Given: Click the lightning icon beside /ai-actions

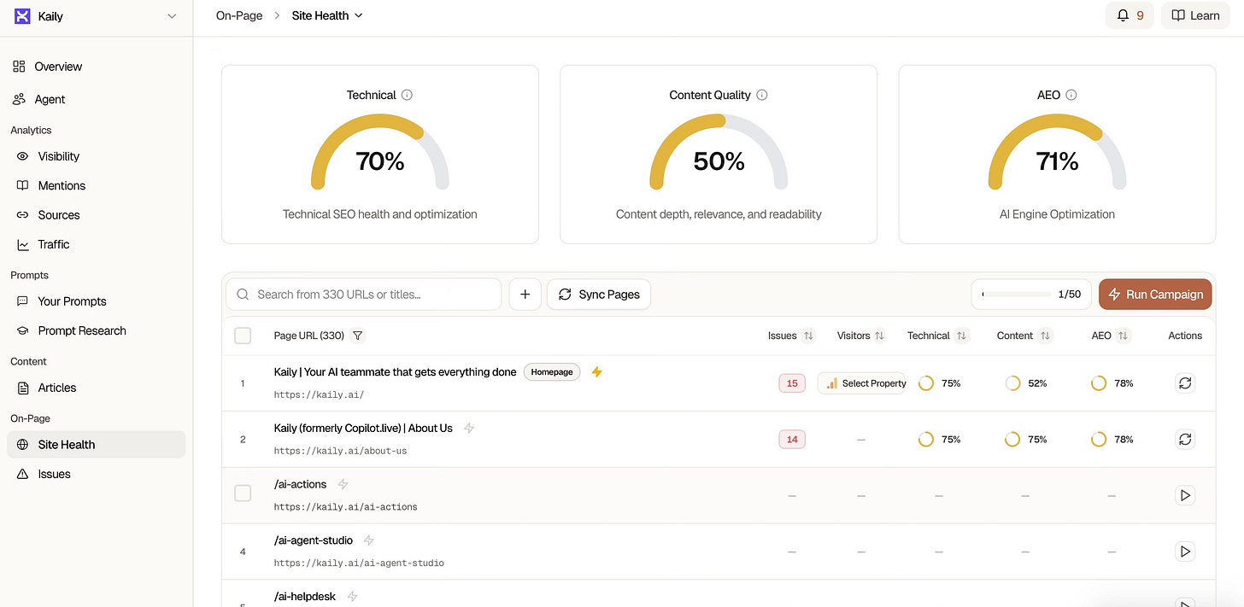Looking at the screenshot, I should point(343,484).
